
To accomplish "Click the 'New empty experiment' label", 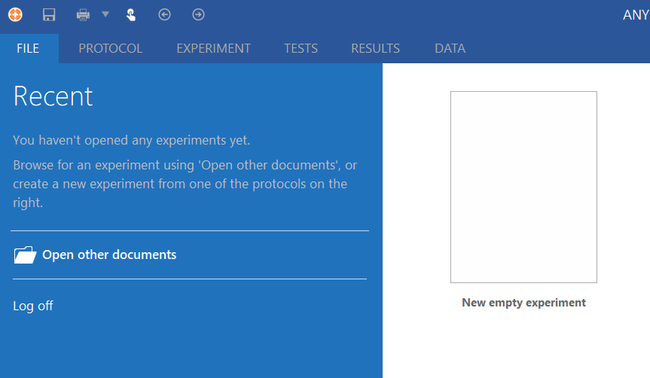I will pos(523,303).
